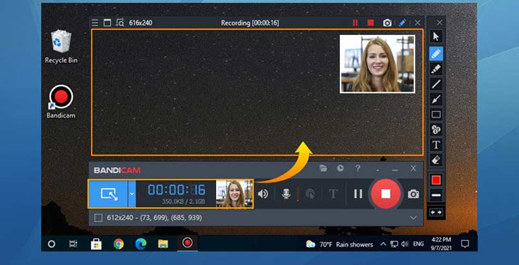The width and height of the screenshot is (519, 265).
Task: Open the recording mode dropdown arrow
Action: [132, 194]
